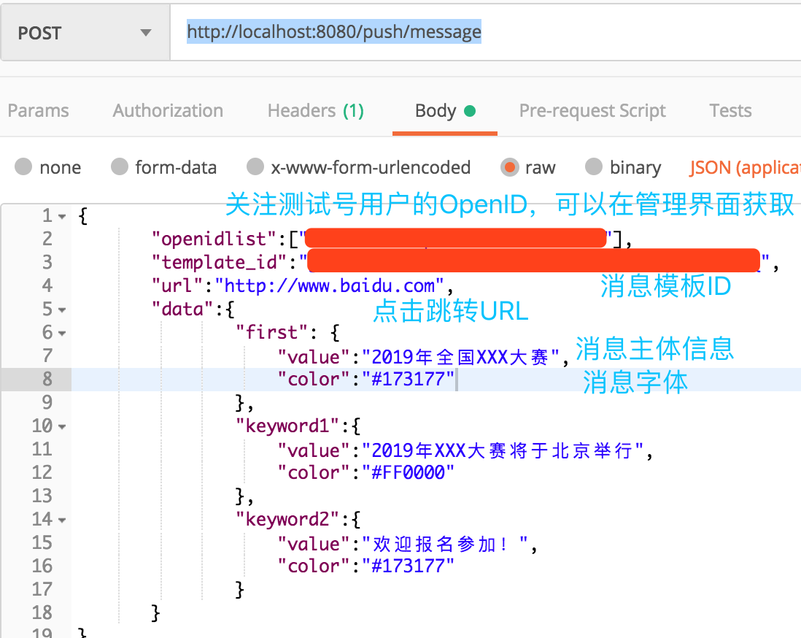Open the Tests tab
The height and width of the screenshot is (638, 801).
[x=730, y=110]
